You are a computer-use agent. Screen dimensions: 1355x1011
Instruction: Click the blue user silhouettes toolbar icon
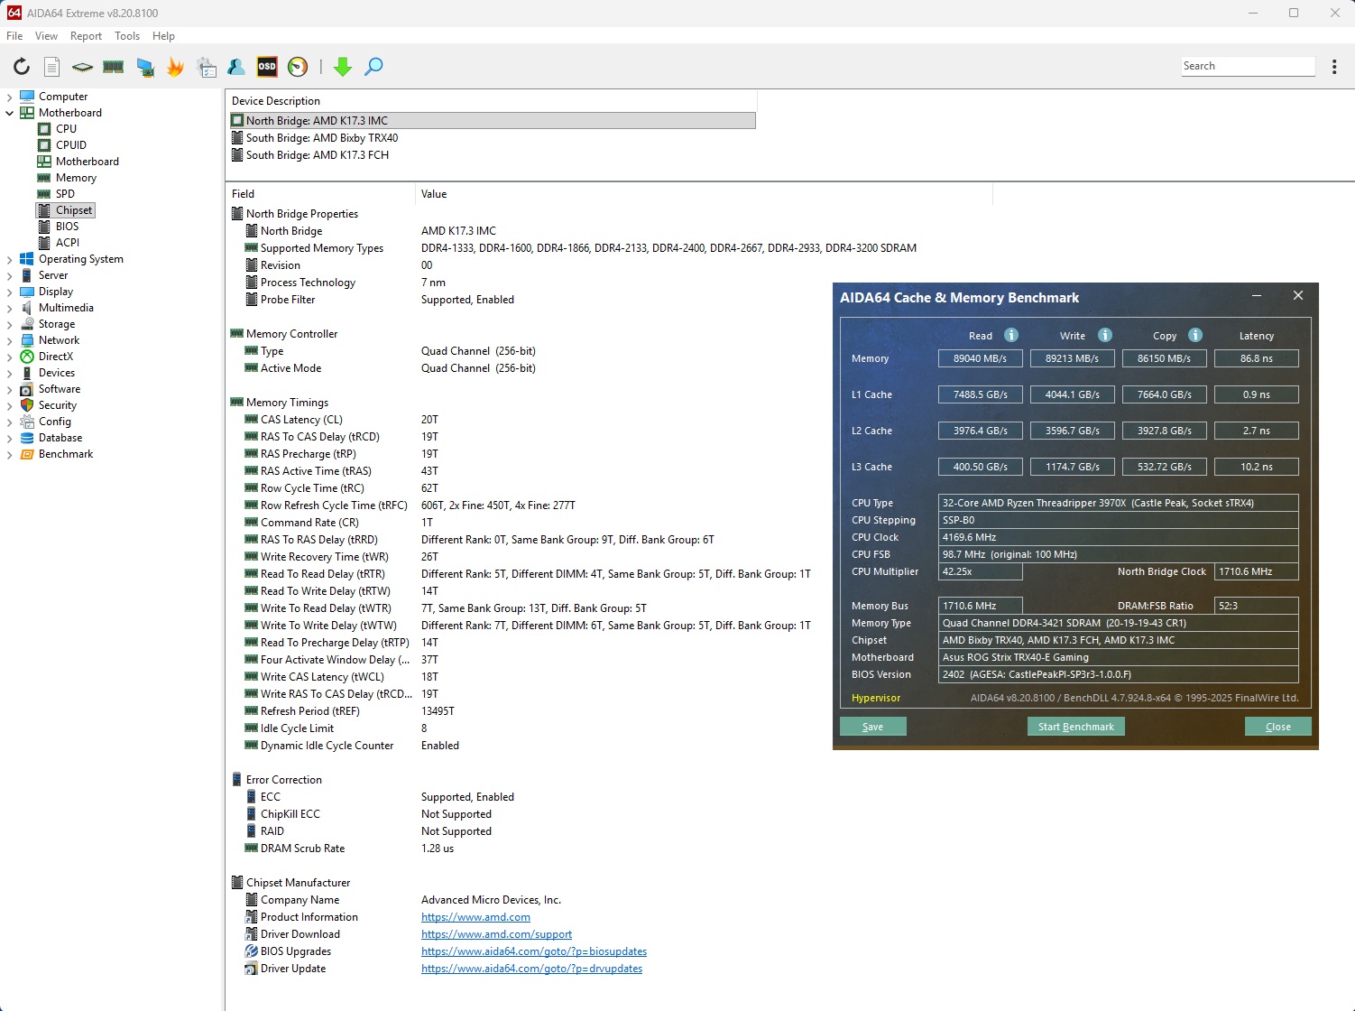(236, 67)
